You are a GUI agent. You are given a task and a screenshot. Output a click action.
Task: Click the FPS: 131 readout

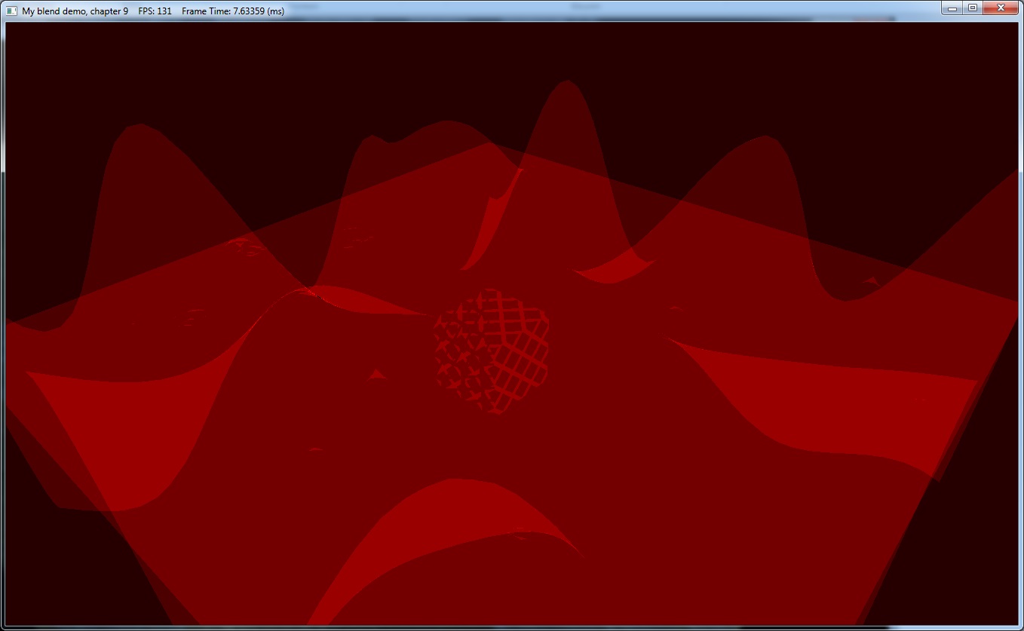tap(155, 11)
